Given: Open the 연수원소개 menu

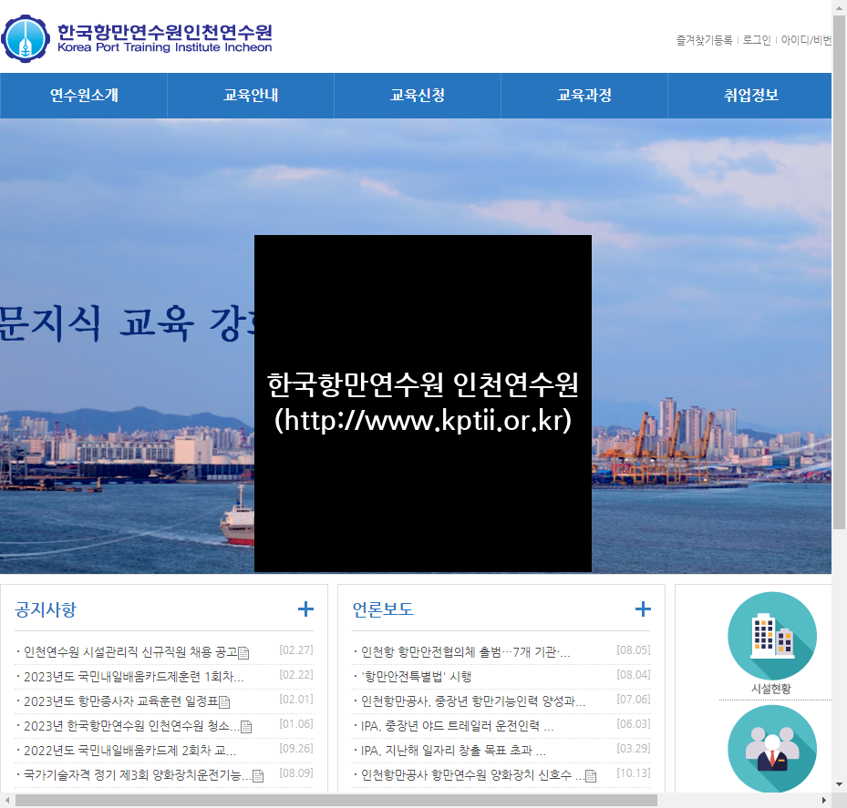Looking at the screenshot, I should [x=84, y=96].
